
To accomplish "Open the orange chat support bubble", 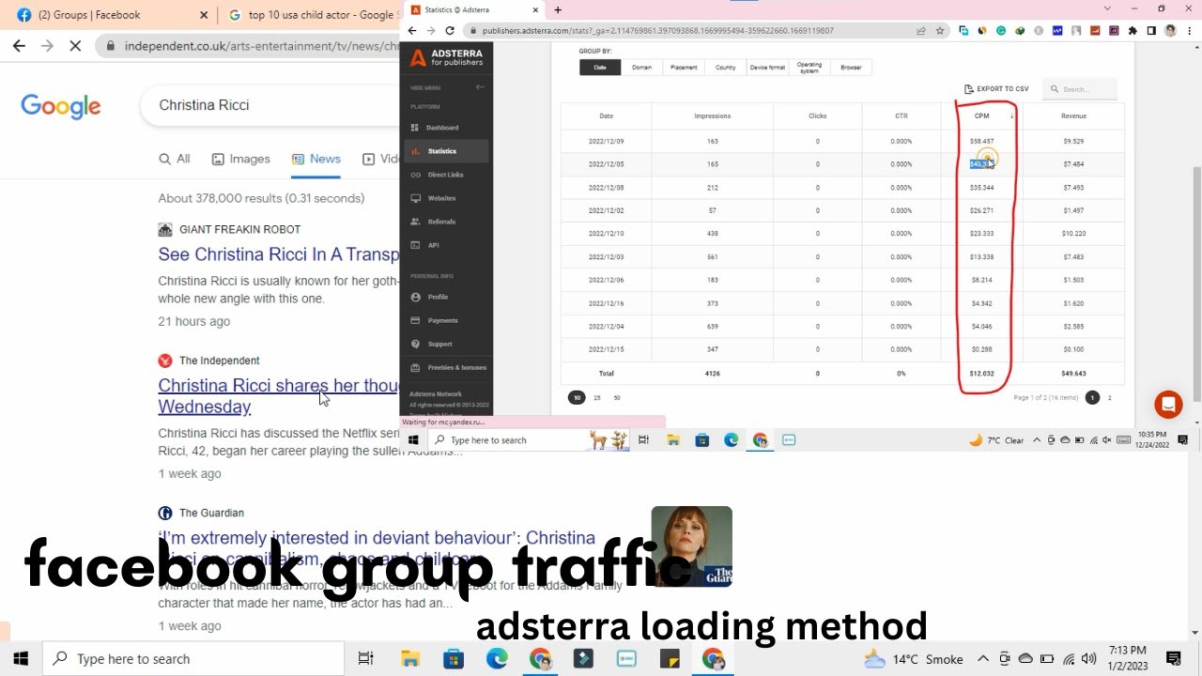I will [1168, 405].
